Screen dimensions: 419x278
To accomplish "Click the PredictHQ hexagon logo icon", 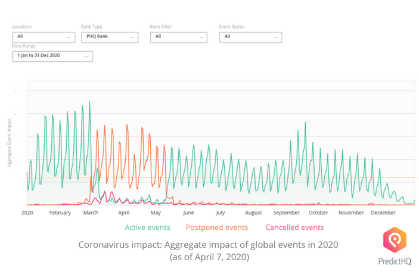I will (395, 240).
